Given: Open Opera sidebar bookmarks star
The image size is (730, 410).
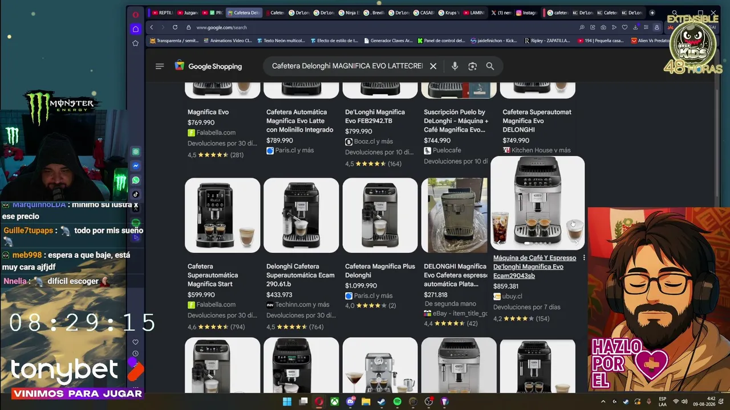Looking at the screenshot, I should click(135, 43).
